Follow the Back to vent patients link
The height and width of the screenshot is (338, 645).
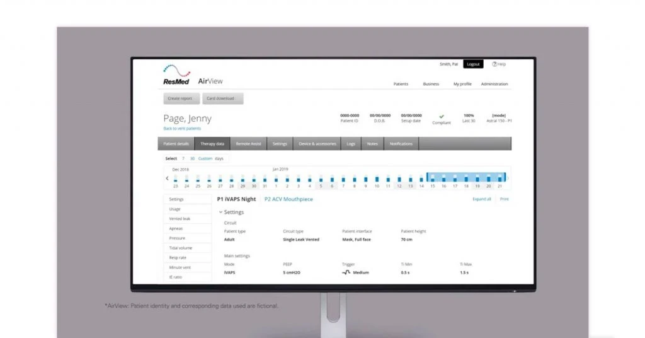coord(182,129)
